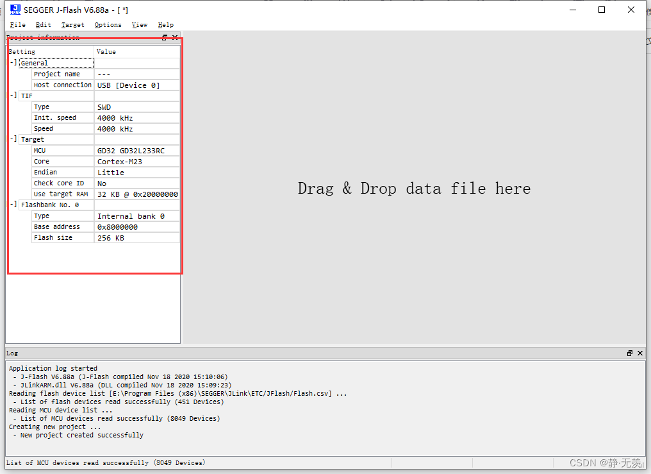Screen dimensions: 651x474
Task: Select the MCU setting row
Action: point(63,150)
